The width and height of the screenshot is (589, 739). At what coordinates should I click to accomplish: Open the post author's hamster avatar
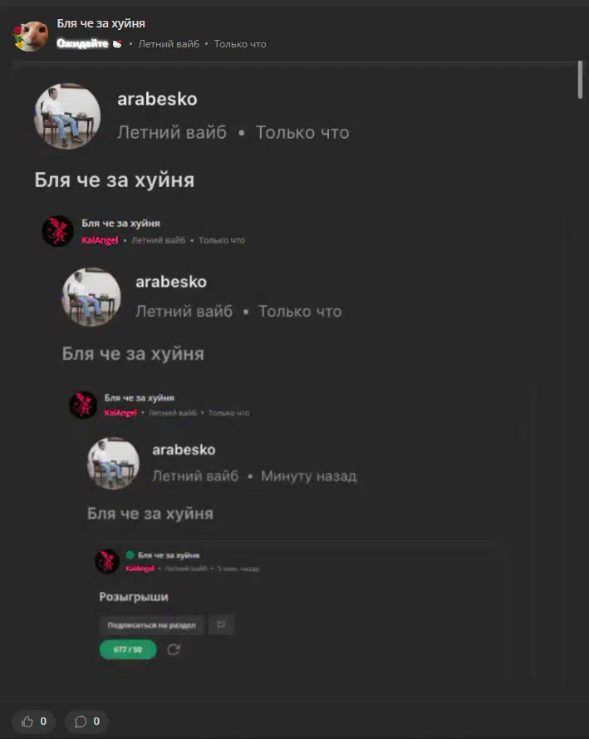tap(30, 36)
